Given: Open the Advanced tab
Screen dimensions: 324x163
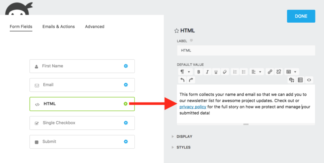Looking at the screenshot, I should click(95, 26).
